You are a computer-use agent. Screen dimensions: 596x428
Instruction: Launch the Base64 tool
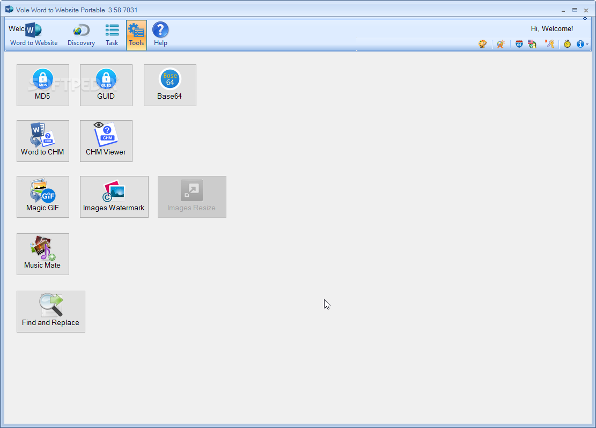pos(170,85)
